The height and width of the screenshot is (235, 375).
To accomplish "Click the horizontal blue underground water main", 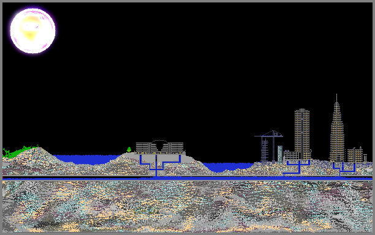I will [187, 178].
